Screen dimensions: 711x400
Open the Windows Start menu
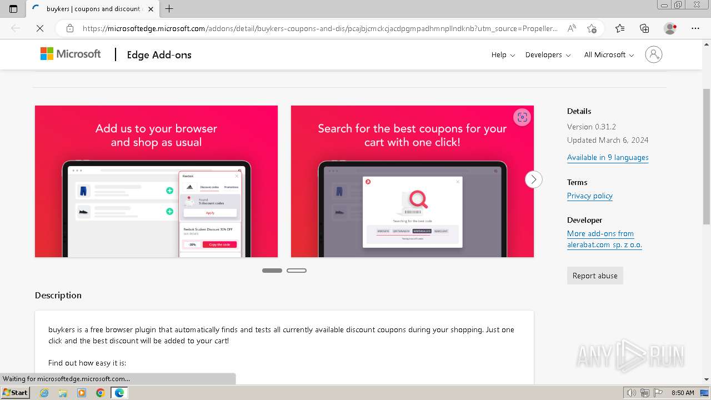(15, 392)
